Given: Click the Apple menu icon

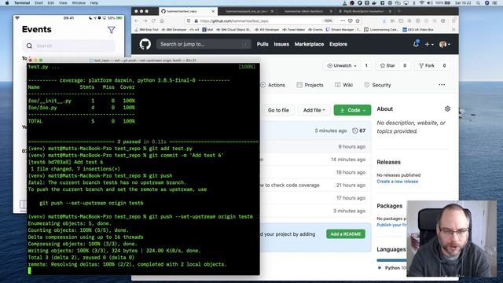Looking at the screenshot, I should 7,2.
